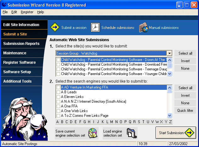Jump to engines starting with S
Viewport: 199px width, 147px height.
139,122
